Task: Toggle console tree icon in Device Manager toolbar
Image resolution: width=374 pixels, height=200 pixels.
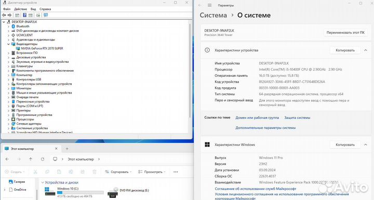Action: click(x=17, y=15)
